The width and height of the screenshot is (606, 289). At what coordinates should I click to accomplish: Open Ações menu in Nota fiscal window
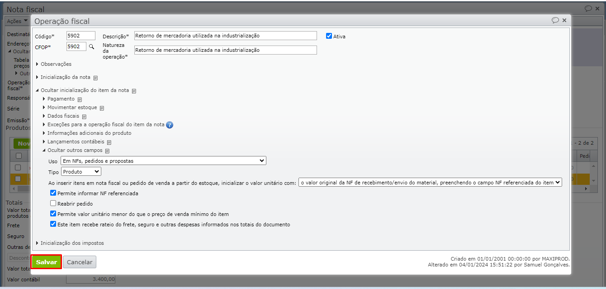click(17, 21)
